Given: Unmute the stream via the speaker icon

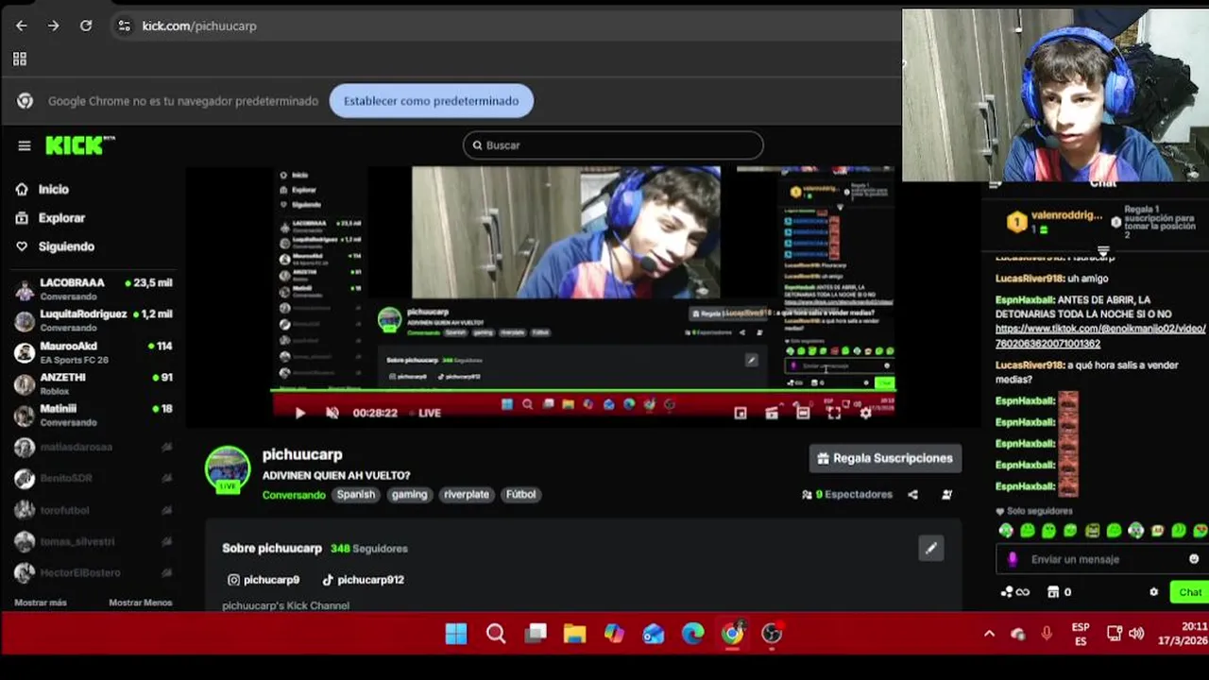Looking at the screenshot, I should point(332,413).
